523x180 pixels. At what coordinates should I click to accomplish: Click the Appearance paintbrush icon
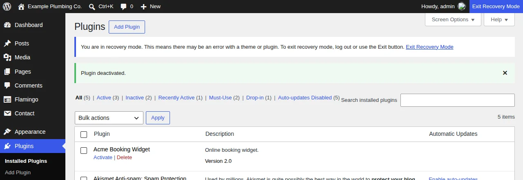click(7, 132)
